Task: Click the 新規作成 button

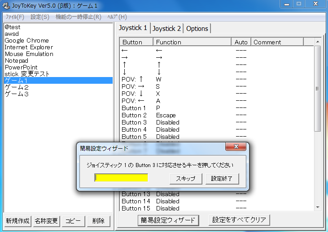Action: pos(17,221)
